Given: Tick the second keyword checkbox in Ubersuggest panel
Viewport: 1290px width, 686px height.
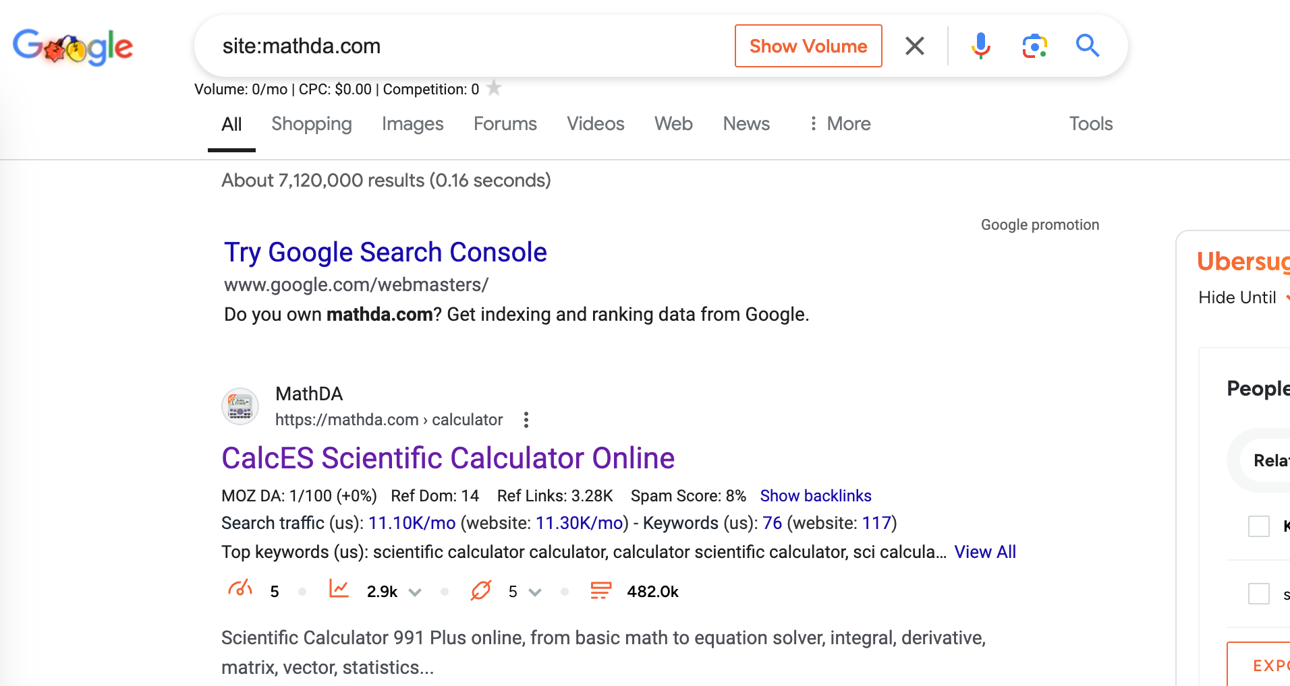Looking at the screenshot, I should point(1259,594).
